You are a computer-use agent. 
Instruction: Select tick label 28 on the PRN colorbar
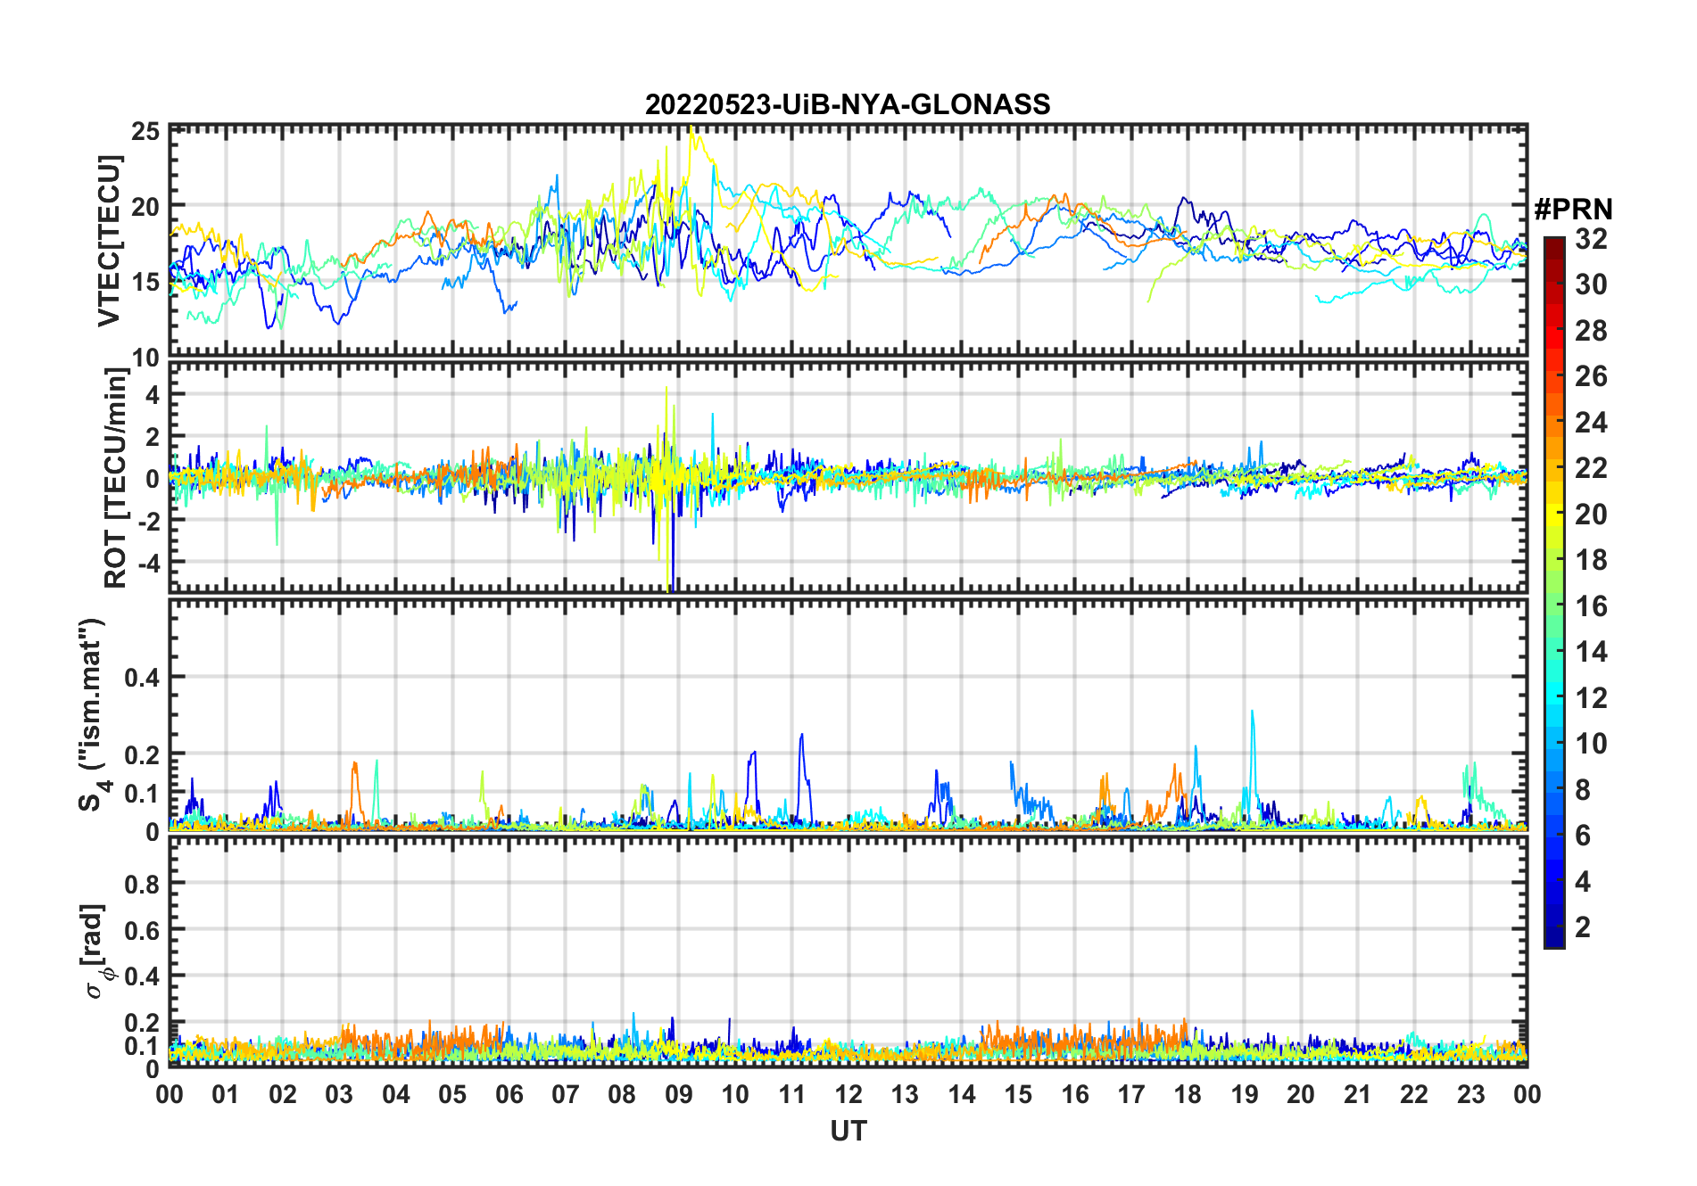[1591, 331]
